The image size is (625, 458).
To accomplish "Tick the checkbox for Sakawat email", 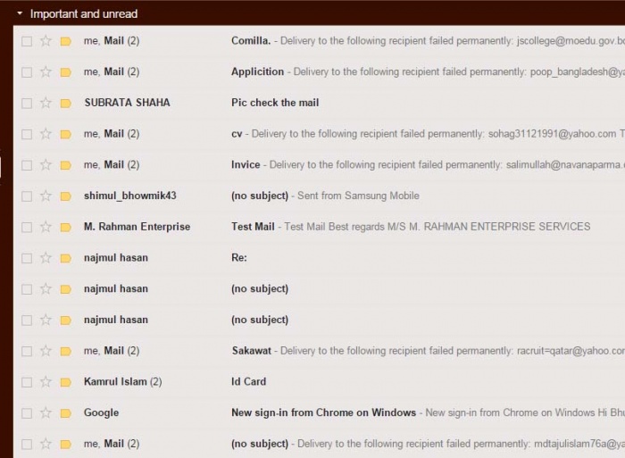I will (27, 351).
